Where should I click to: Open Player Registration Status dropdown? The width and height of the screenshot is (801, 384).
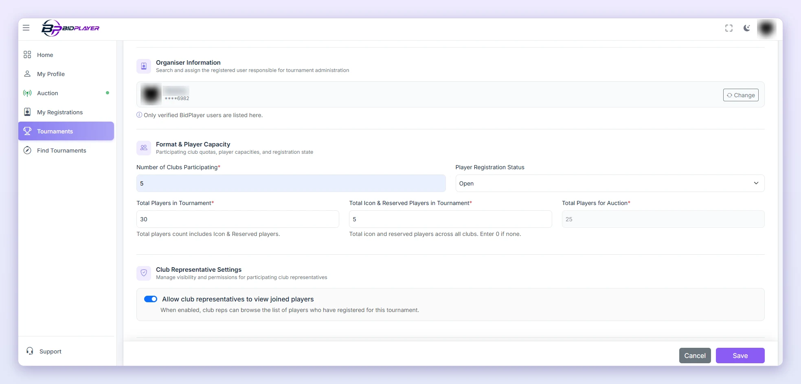(x=610, y=183)
